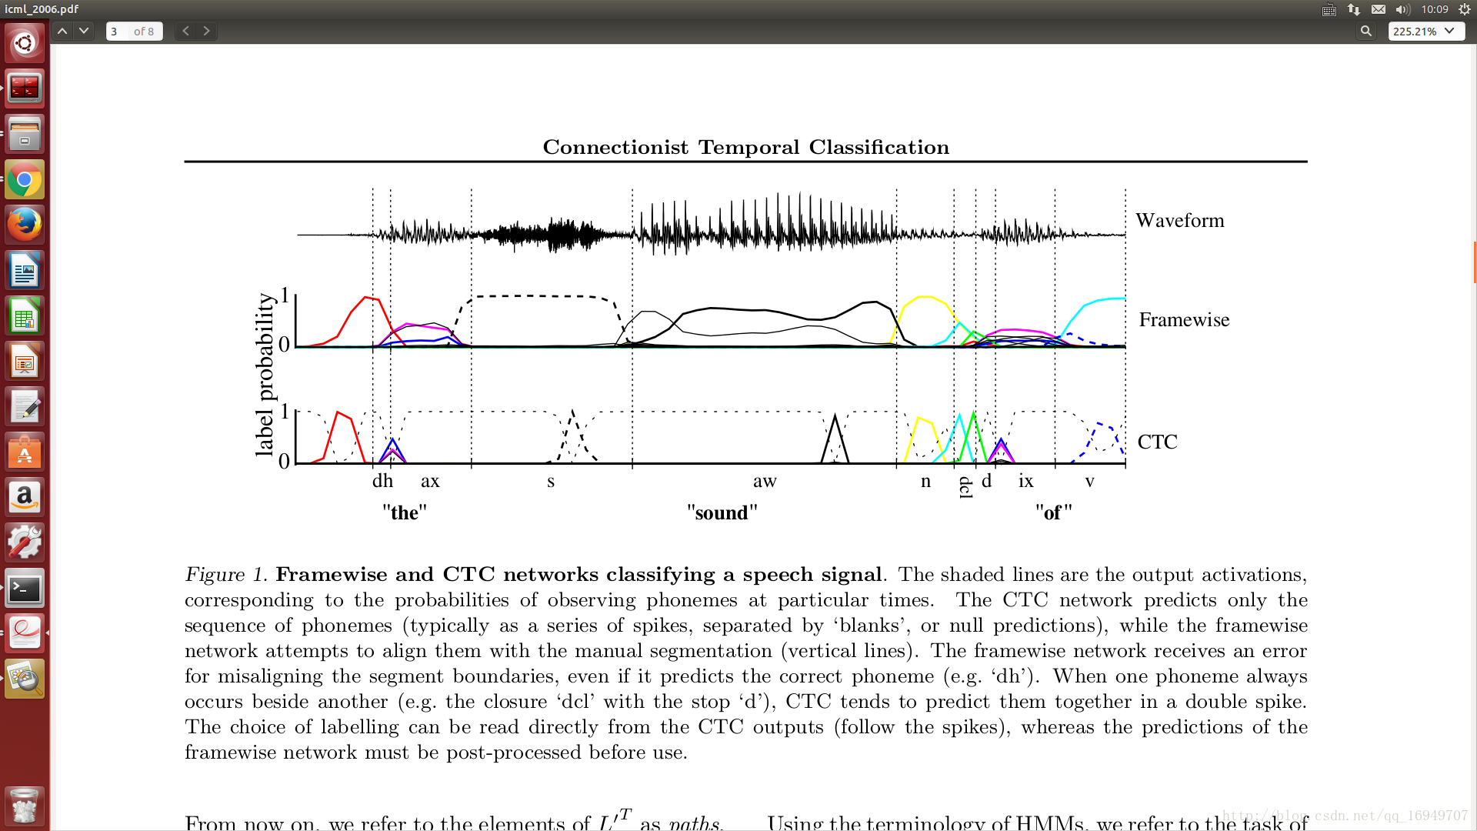The width and height of the screenshot is (1477, 831).
Task: Click the email icon in the top bar
Action: [x=1376, y=9]
